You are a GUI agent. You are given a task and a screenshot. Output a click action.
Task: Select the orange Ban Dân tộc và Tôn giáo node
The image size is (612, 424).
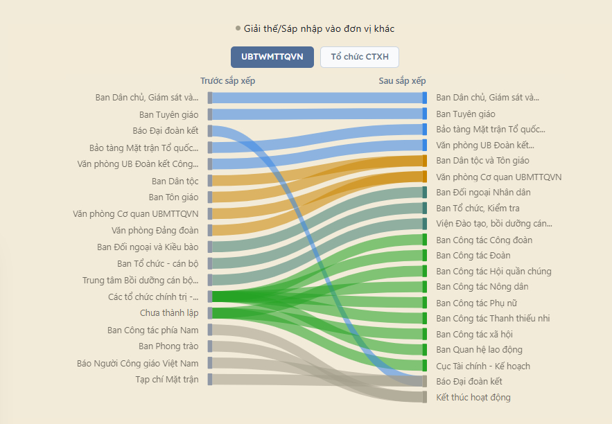pos(425,161)
